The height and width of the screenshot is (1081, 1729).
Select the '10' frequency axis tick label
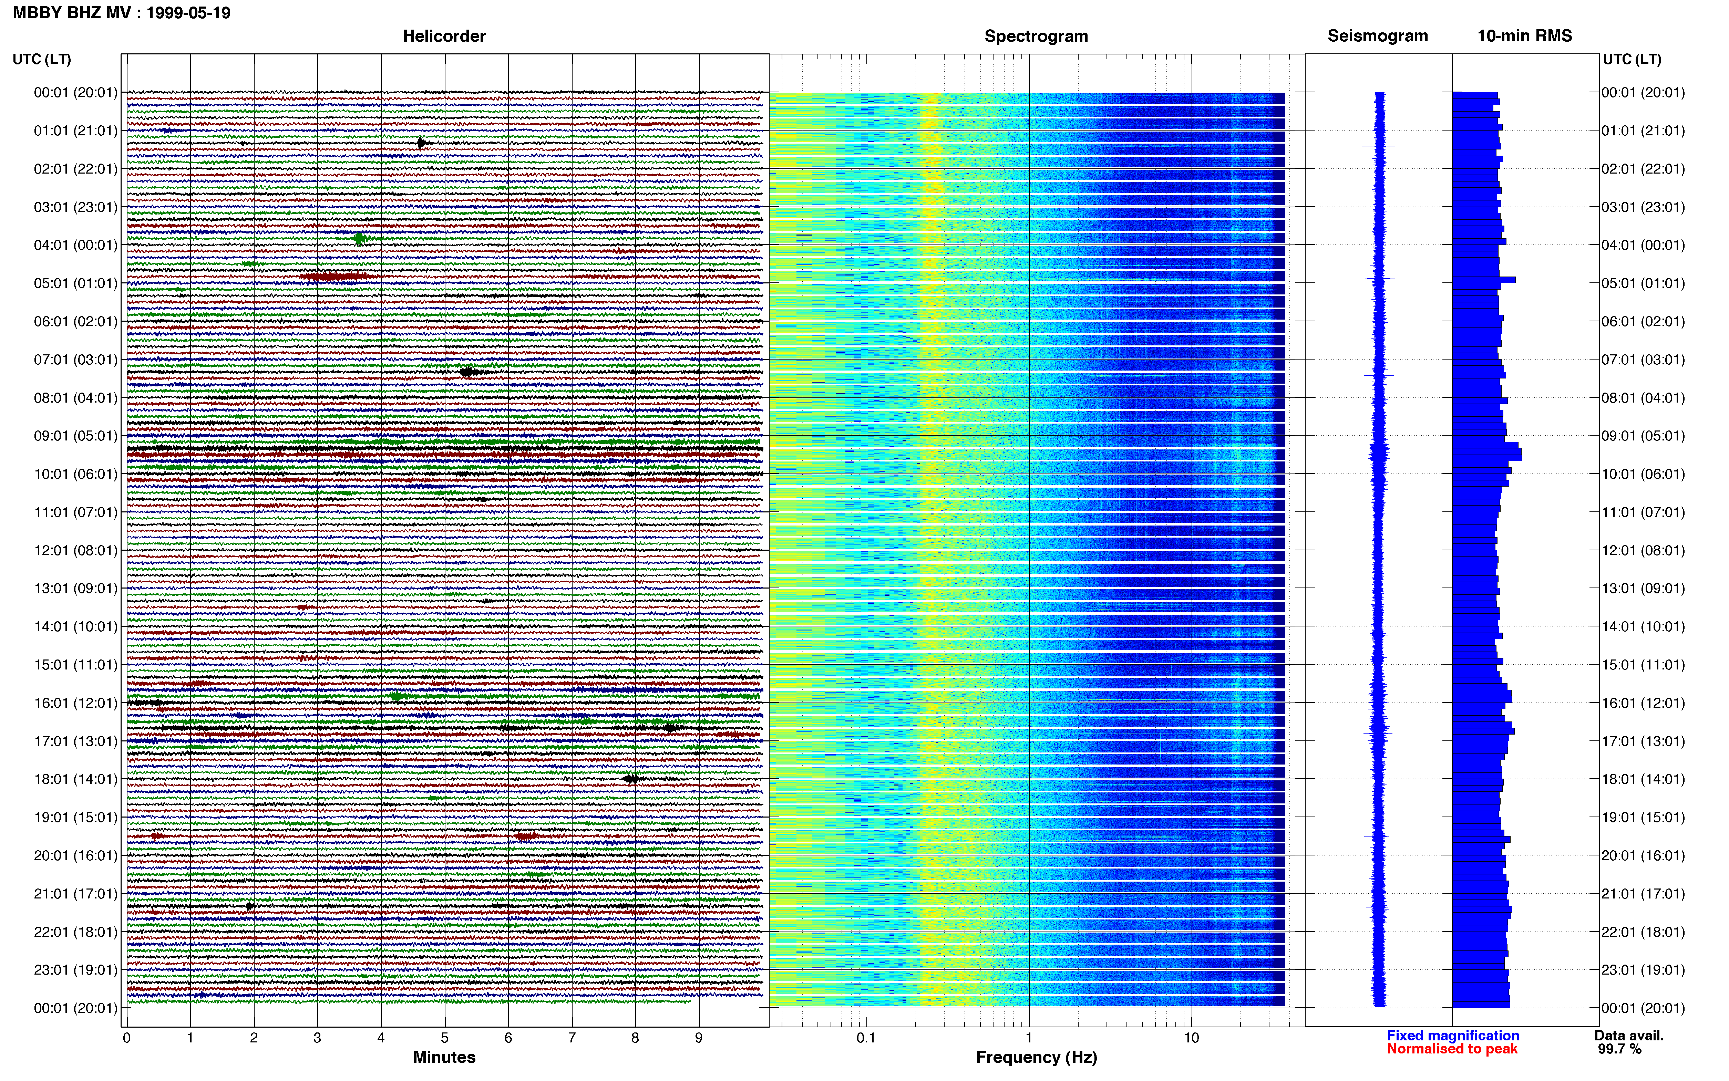coord(1191,1038)
